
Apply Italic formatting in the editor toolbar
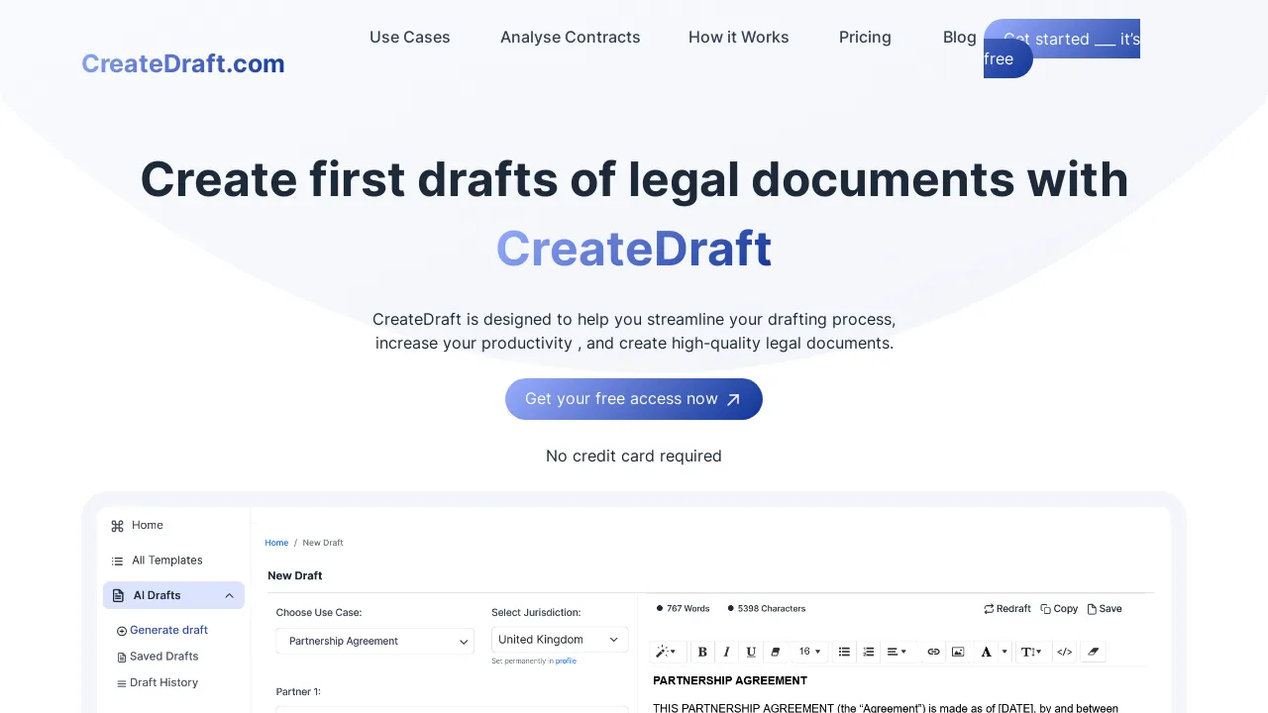(x=726, y=652)
